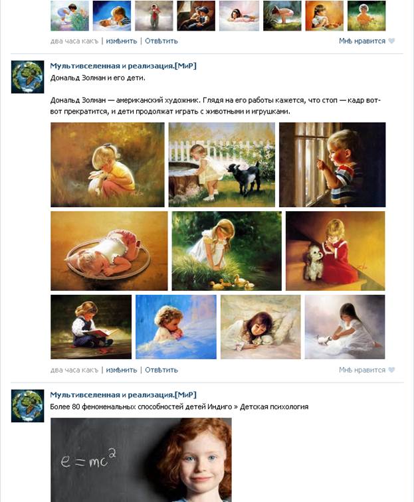Click the globe avatar beside the Zolan post

27,77
